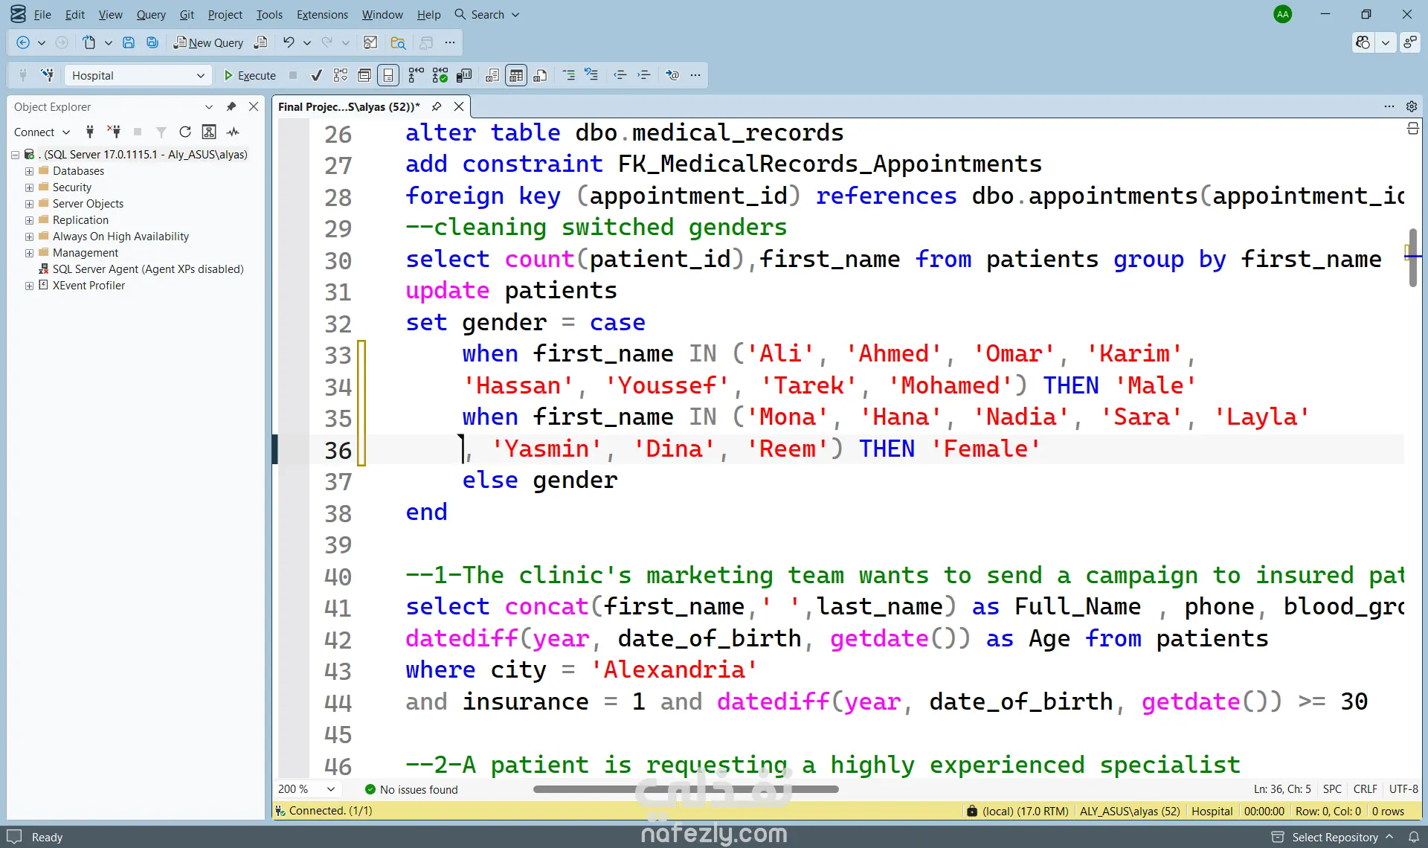The width and height of the screenshot is (1428, 848).
Task: Select the XEvent Profiler tree item
Action: coord(89,286)
